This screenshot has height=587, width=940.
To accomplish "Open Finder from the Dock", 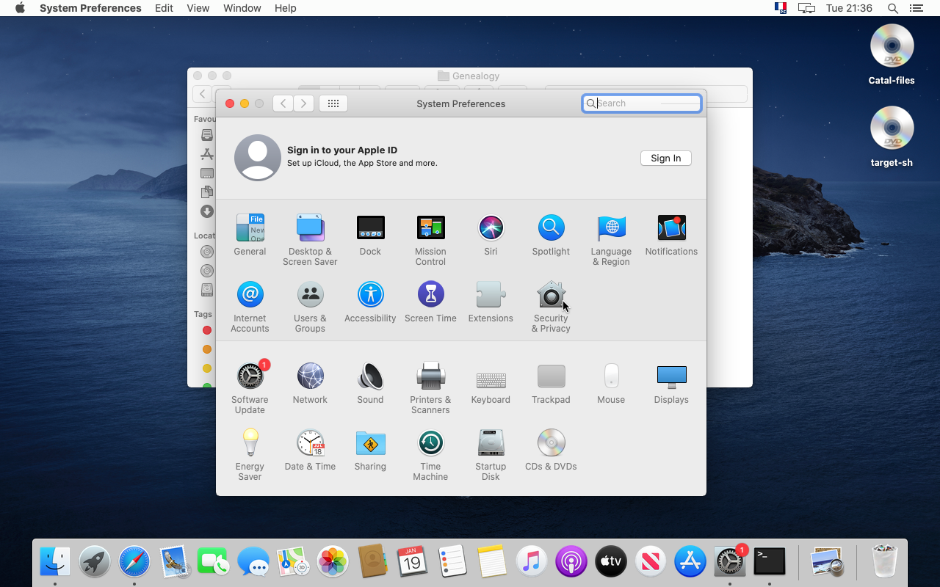I will 55,562.
